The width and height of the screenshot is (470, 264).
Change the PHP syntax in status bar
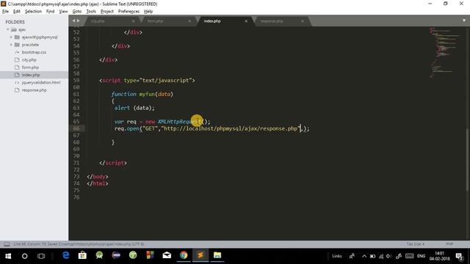click(x=449, y=244)
